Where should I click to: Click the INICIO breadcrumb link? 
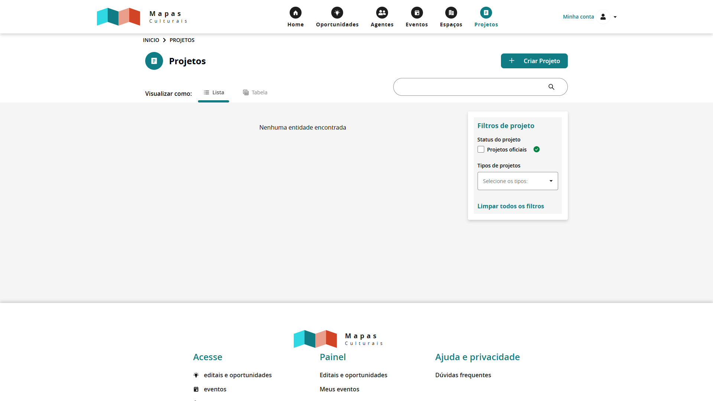tap(151, 40)
